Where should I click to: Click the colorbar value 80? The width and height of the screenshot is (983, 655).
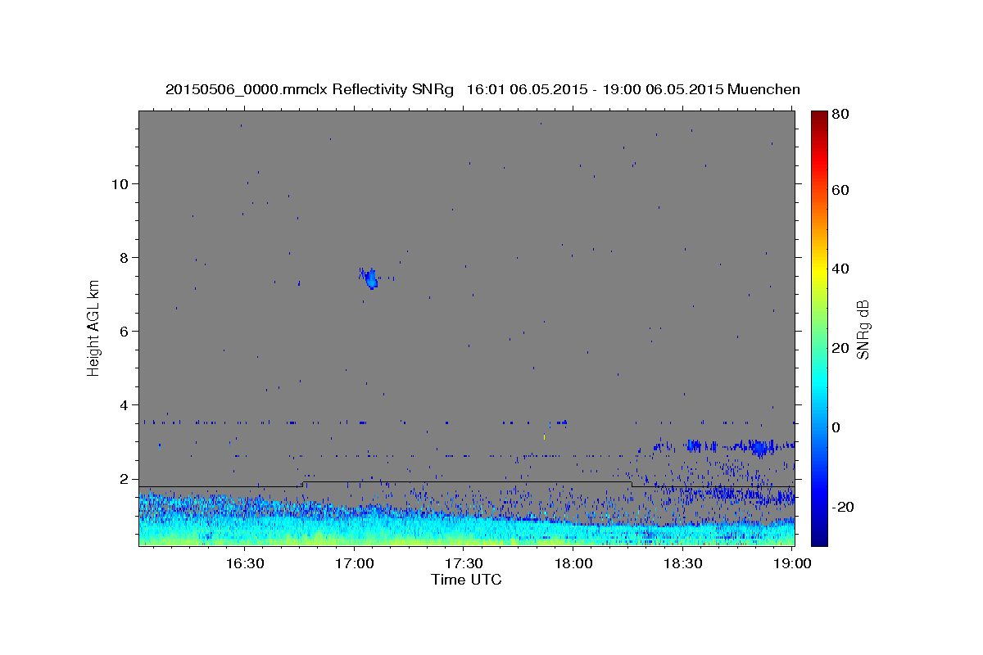coord(842,115)
